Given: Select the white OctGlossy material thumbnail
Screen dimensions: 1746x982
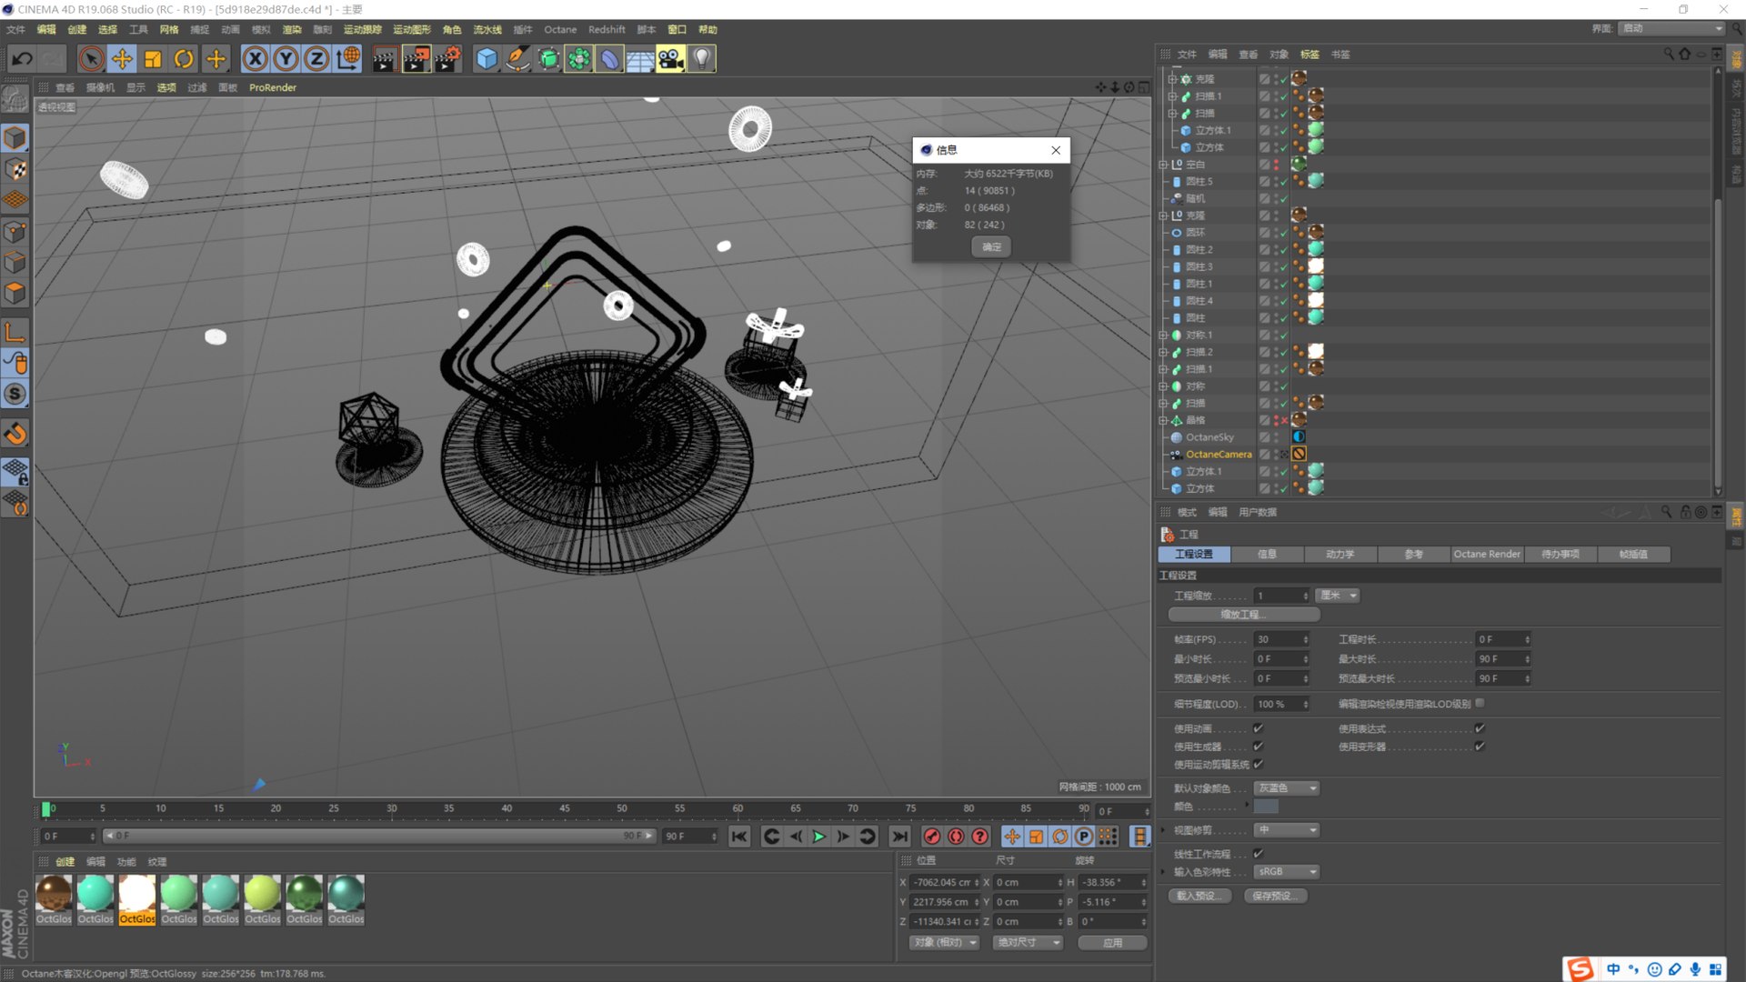Looking at the screenshot, I should point(137,894).
